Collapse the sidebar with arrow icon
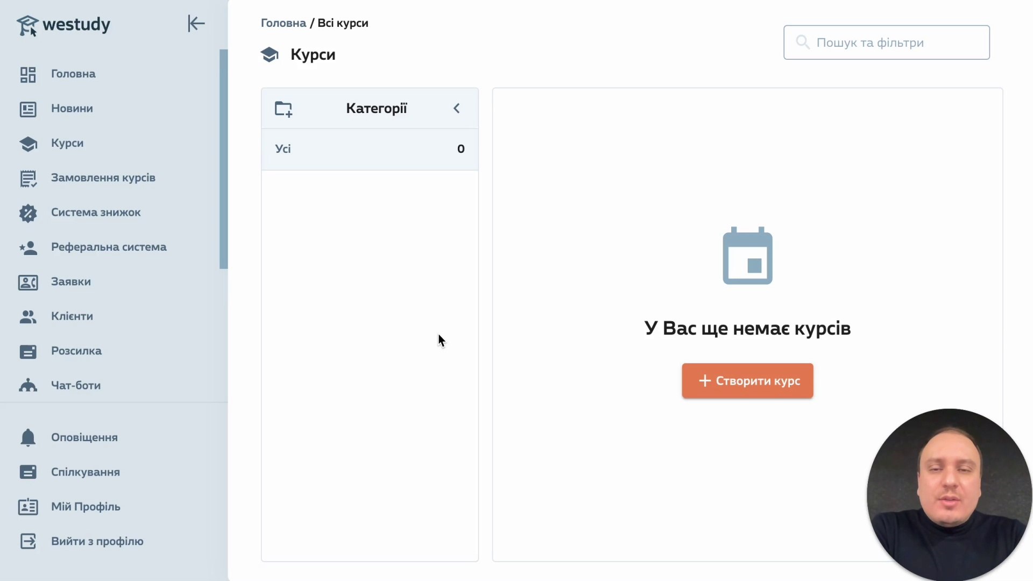Screen dimensions: 1033x581 pos(196,24)
